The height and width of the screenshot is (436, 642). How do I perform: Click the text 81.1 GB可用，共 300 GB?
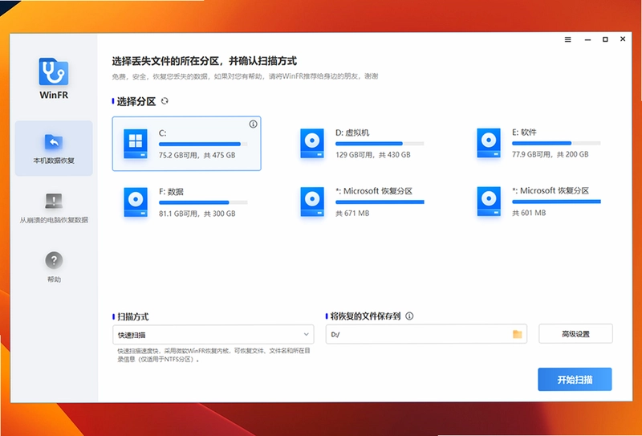[197, 214]
